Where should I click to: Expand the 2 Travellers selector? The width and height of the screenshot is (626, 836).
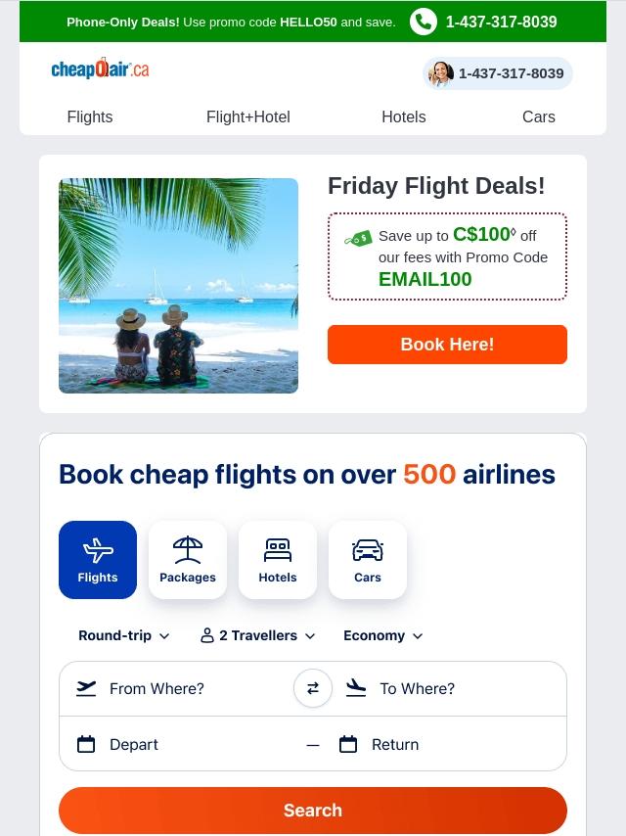coord(258,635)
